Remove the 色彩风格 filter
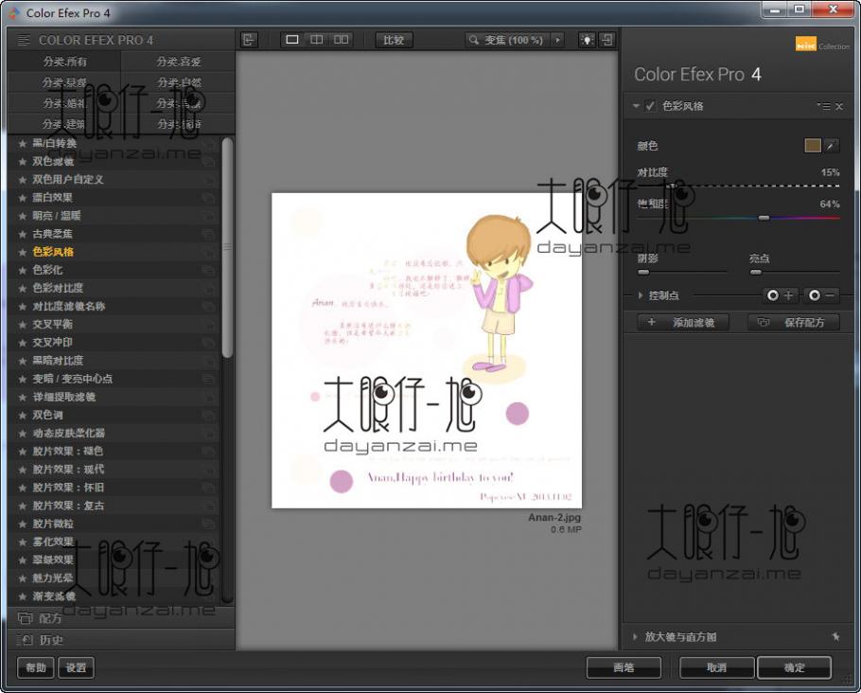Viewport: 861px width, 693px height. pos(839,107)
